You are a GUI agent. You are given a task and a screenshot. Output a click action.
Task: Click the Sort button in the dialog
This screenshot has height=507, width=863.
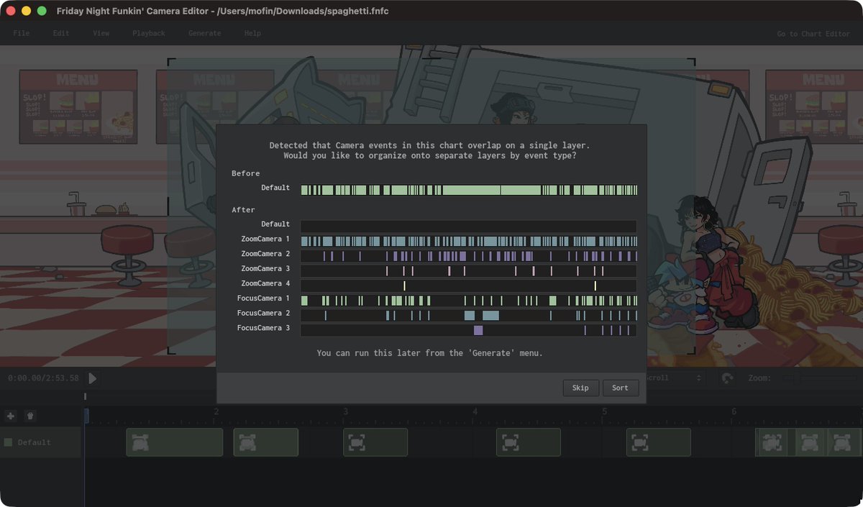pos(621,388)
